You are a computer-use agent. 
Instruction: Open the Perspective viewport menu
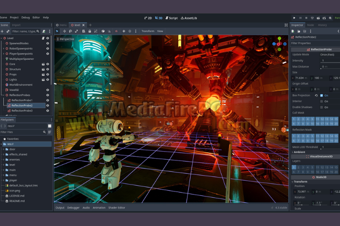click(66, 39)
